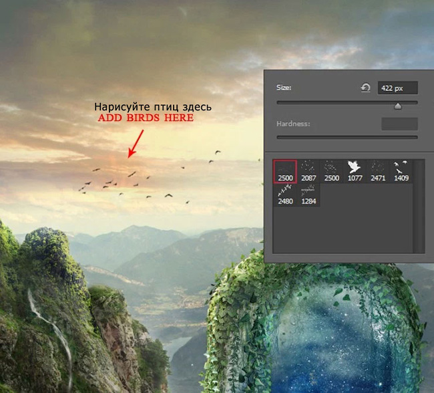
Task: Select the 2087 brush preset
Action: point(308,171)
